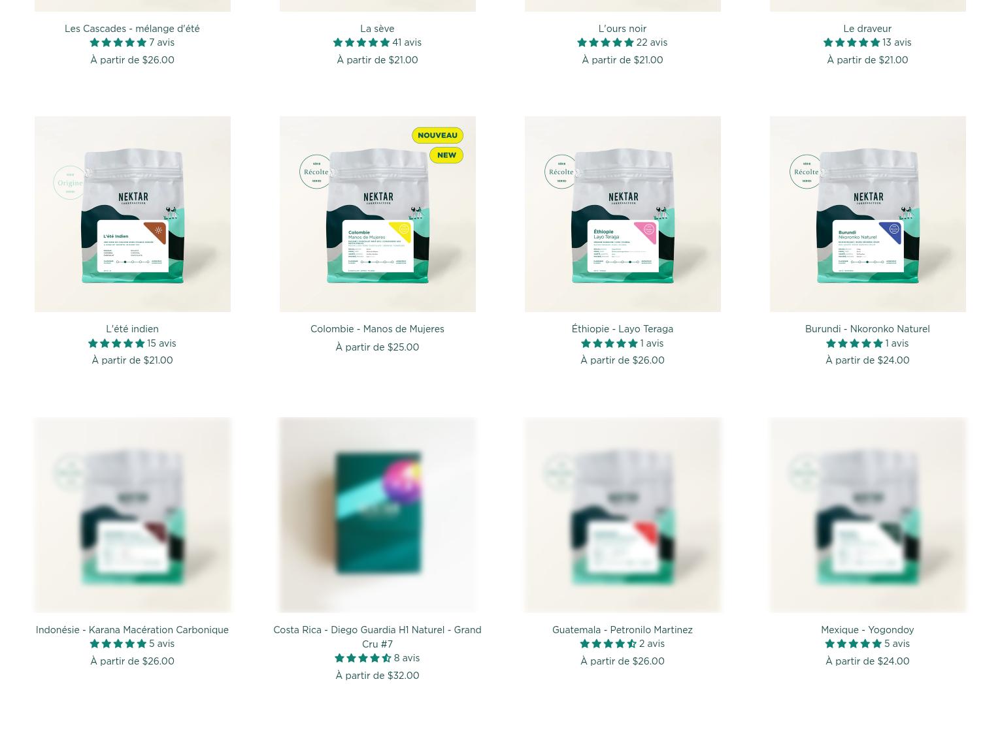Click the half-star rating under Guatemala

tap(608, 644)
